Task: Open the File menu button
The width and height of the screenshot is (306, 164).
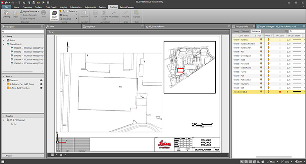Action: coord(6,7)
